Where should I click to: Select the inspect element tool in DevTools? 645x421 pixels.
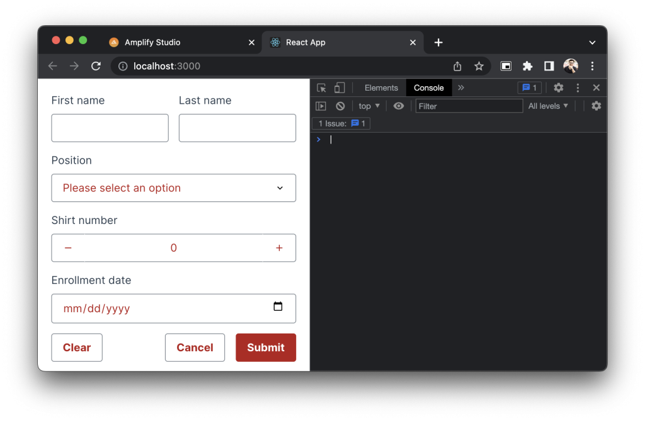[321, 87]
